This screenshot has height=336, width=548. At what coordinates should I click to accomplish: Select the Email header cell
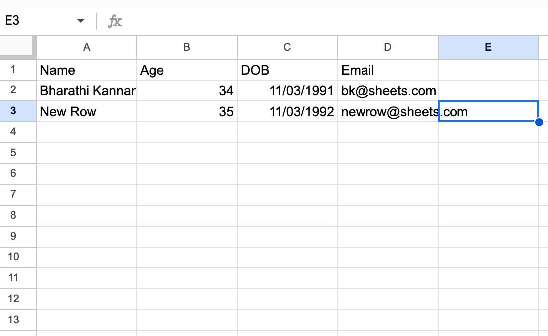coord(388,70)
